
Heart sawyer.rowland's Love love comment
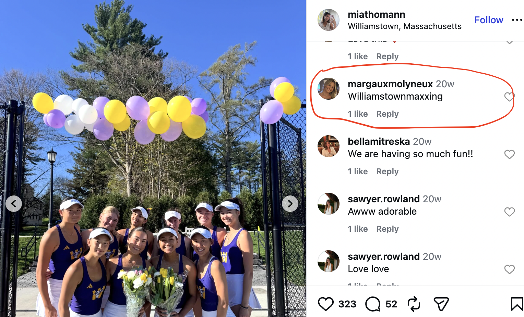(510, 269)
